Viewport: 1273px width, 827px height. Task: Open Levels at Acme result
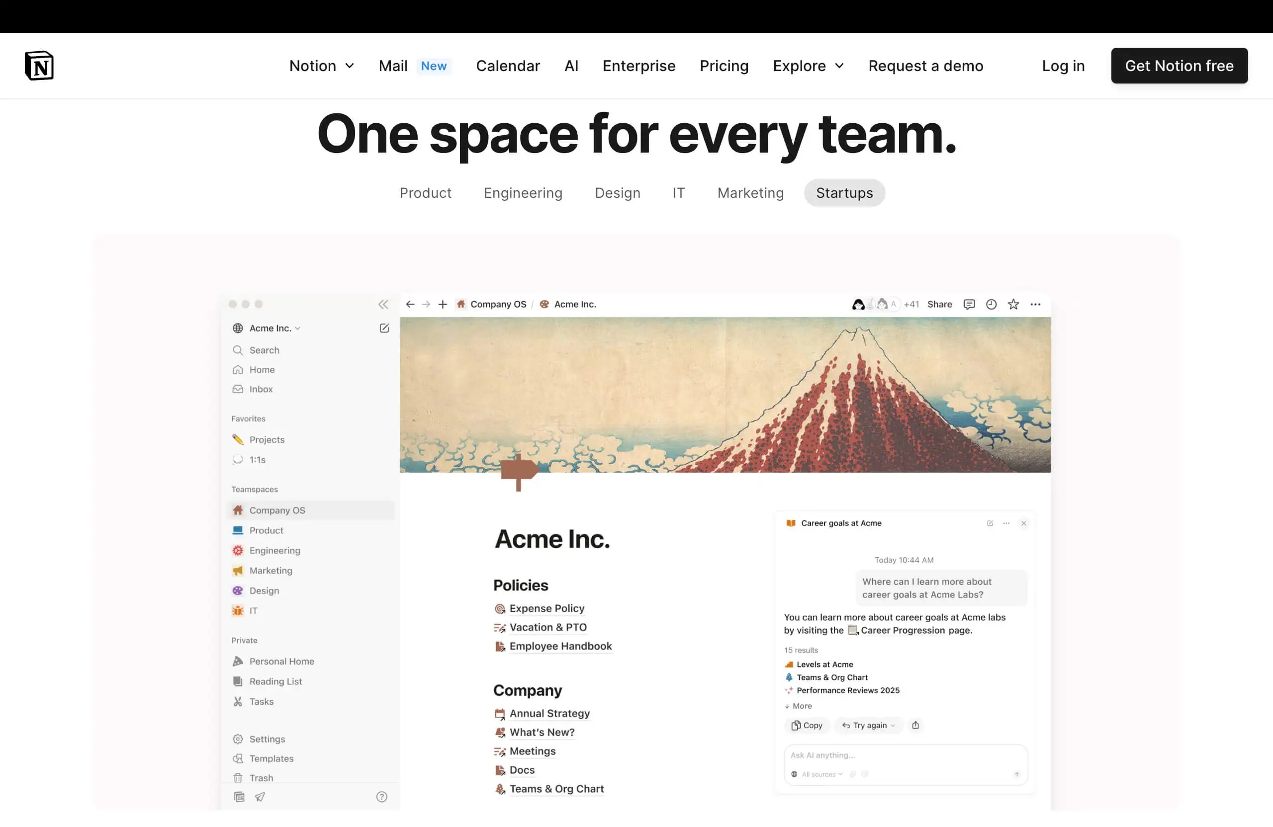818,664
